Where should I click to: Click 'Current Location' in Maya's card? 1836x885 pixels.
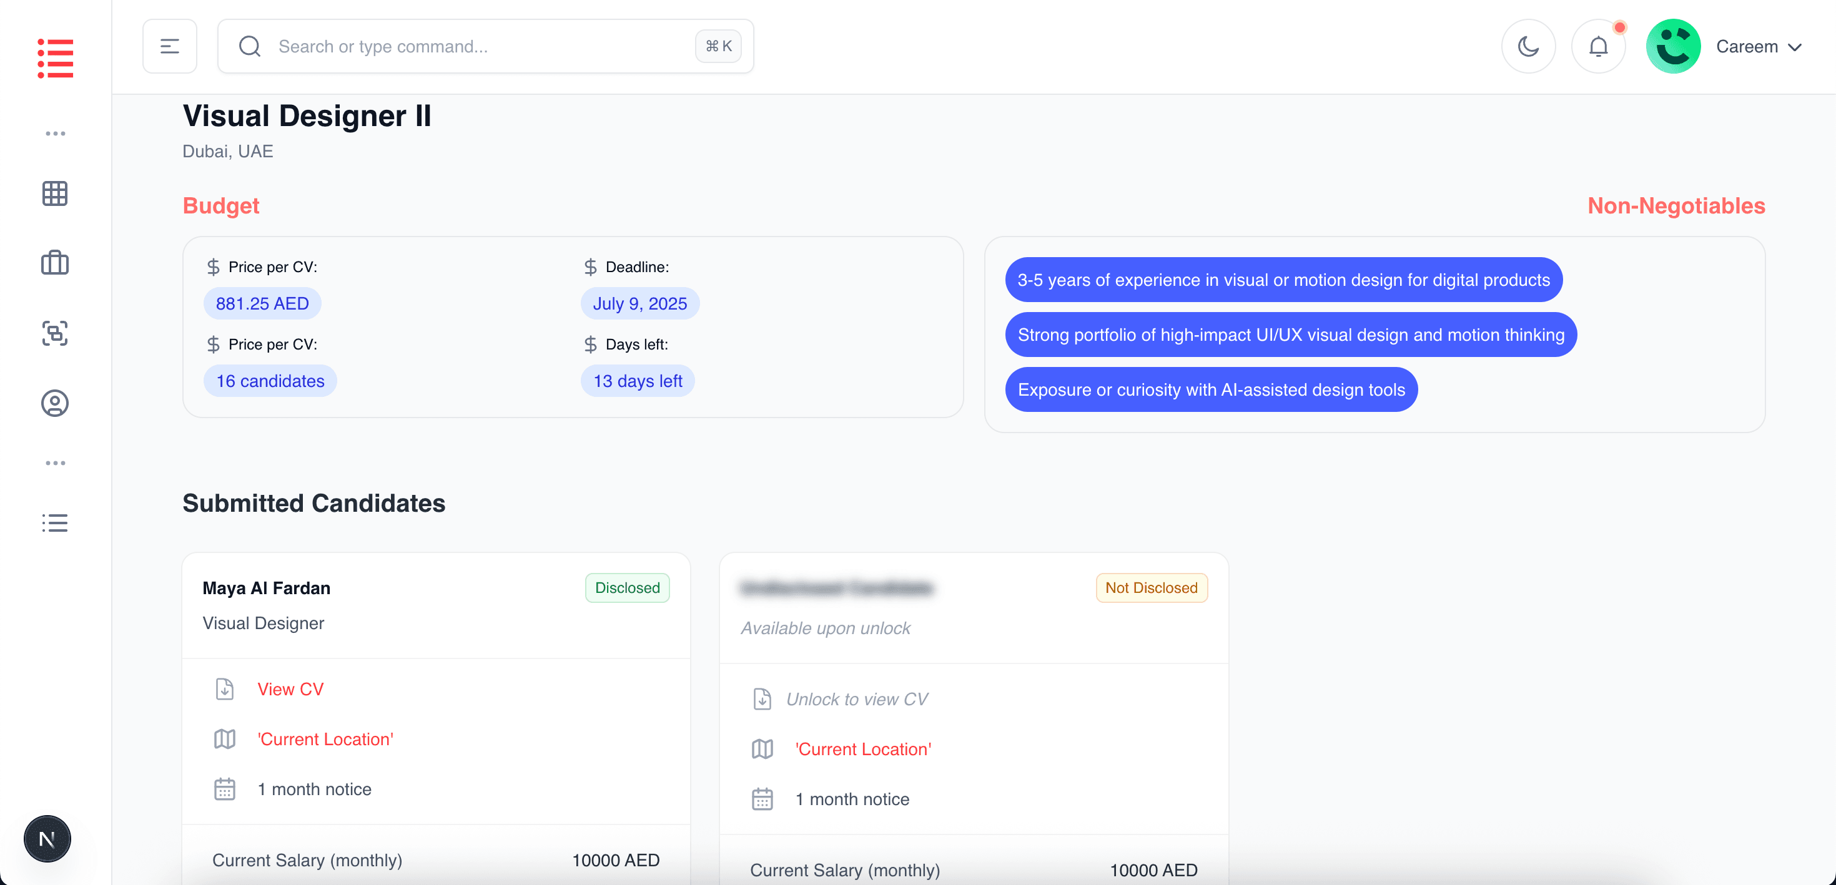[x=325, y=739]
